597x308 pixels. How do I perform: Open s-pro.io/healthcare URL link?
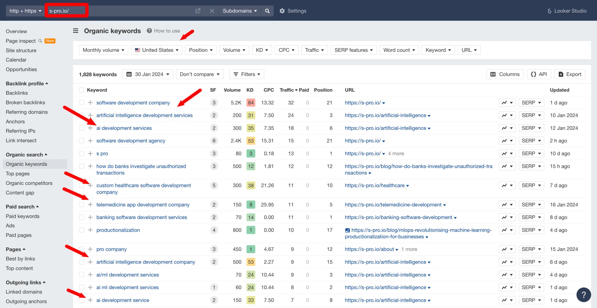[375, 185]
